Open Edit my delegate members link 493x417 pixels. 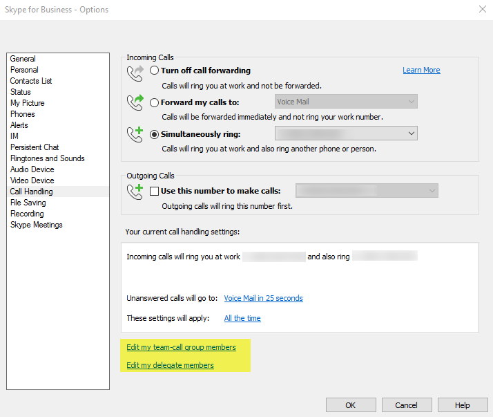point(170,365)
